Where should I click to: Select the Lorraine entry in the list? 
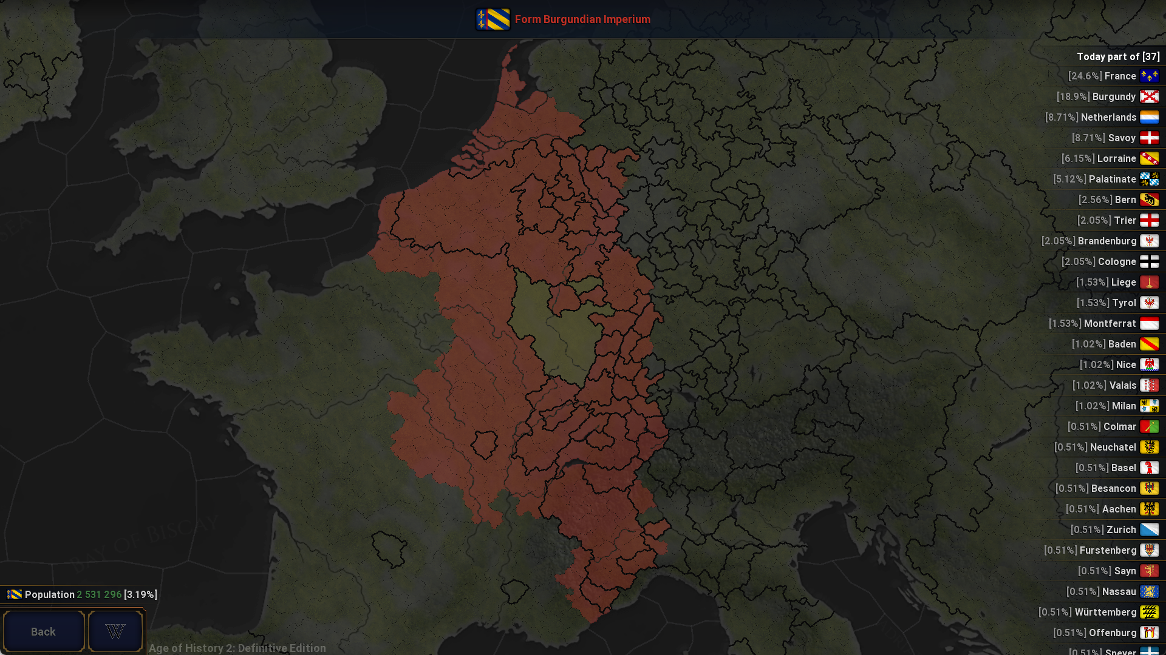1110,158
